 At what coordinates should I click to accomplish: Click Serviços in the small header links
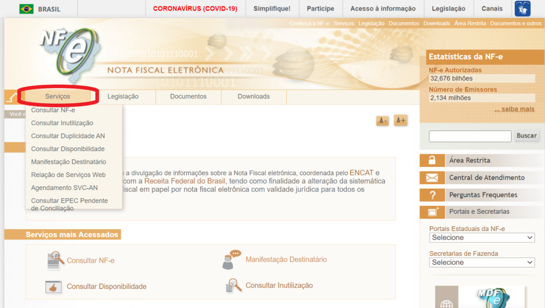point(344,23)
